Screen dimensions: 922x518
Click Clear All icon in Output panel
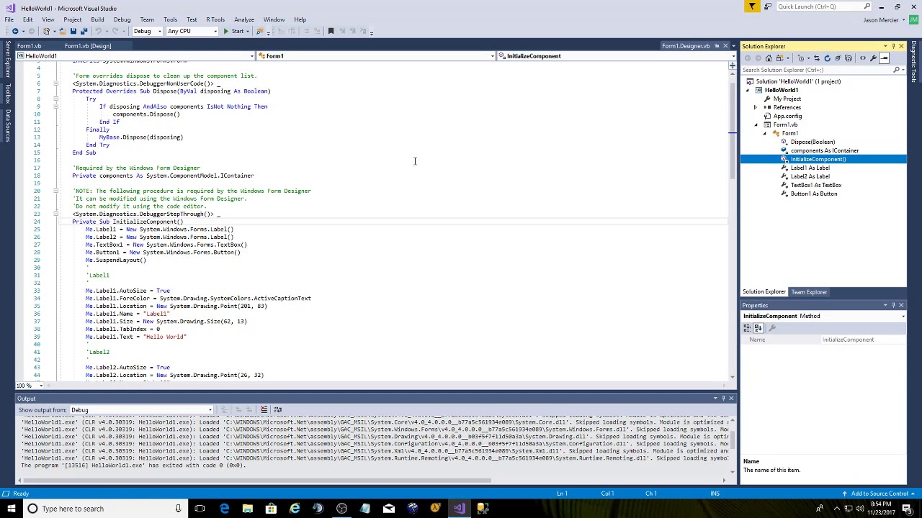coord(264,410)
